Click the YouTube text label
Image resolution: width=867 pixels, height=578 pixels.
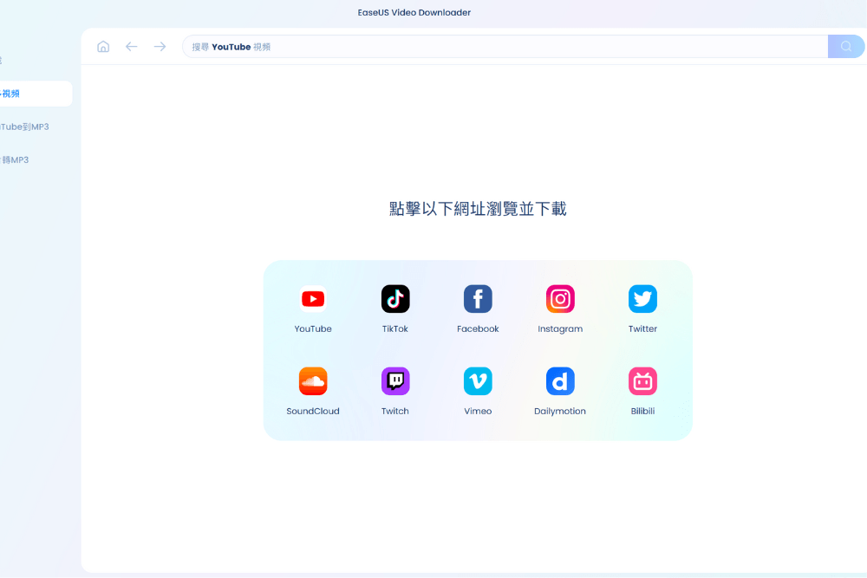[x=313, y=328]
